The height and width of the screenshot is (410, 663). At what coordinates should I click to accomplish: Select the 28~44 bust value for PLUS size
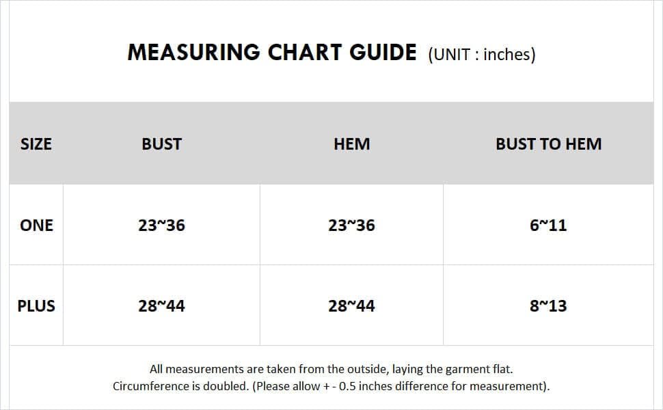point(161,306)
